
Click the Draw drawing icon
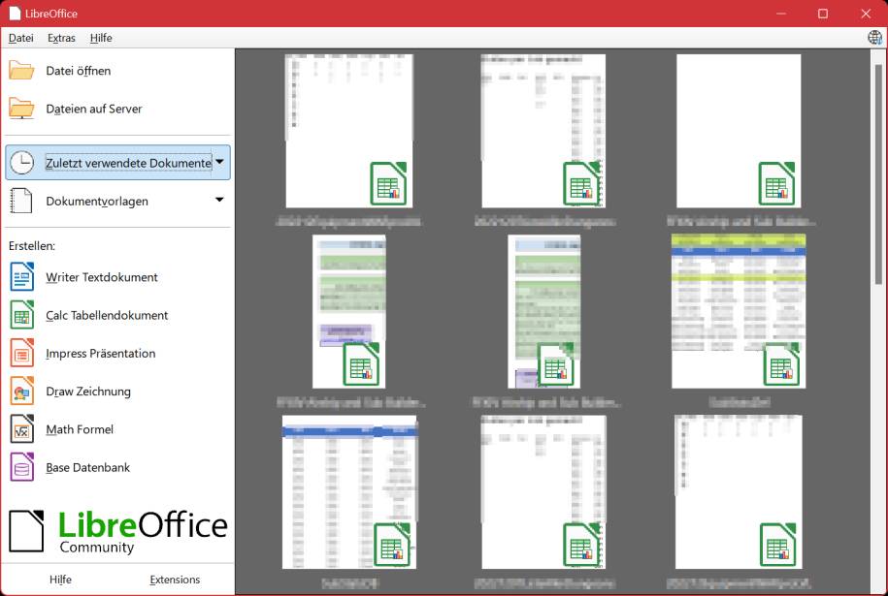pos(22,391)
